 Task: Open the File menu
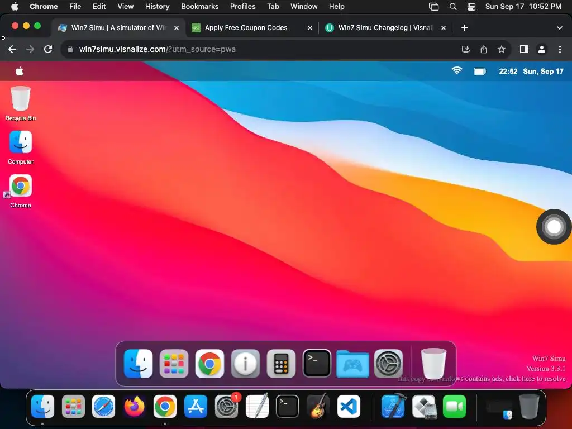click(x=75, y=6)
